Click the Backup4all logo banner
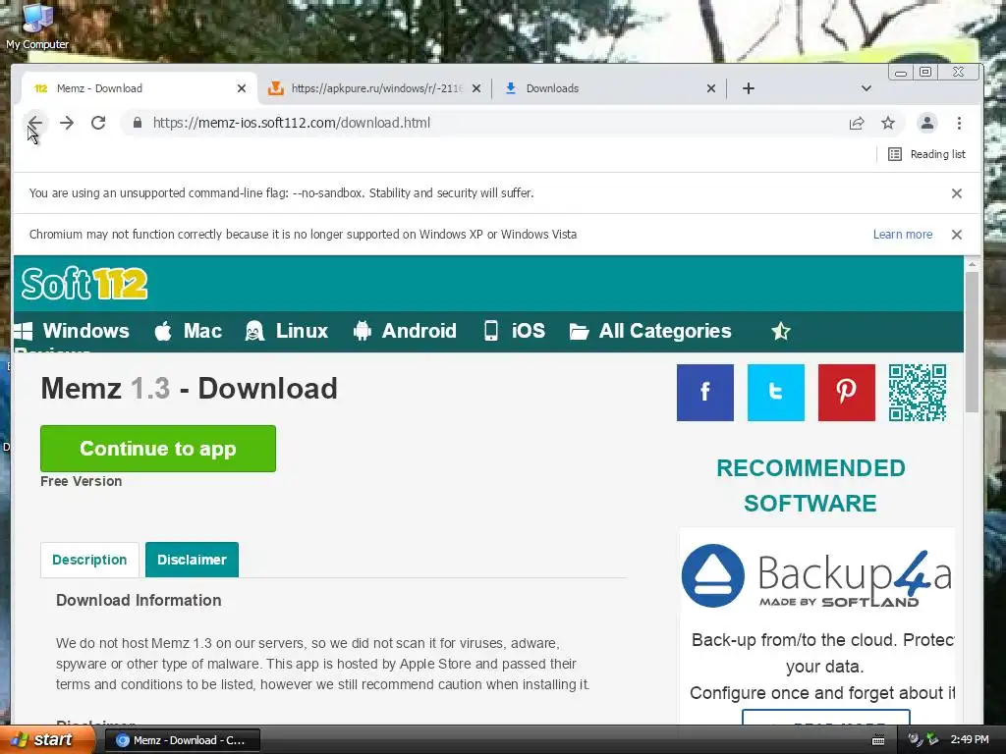 (816, 575)
